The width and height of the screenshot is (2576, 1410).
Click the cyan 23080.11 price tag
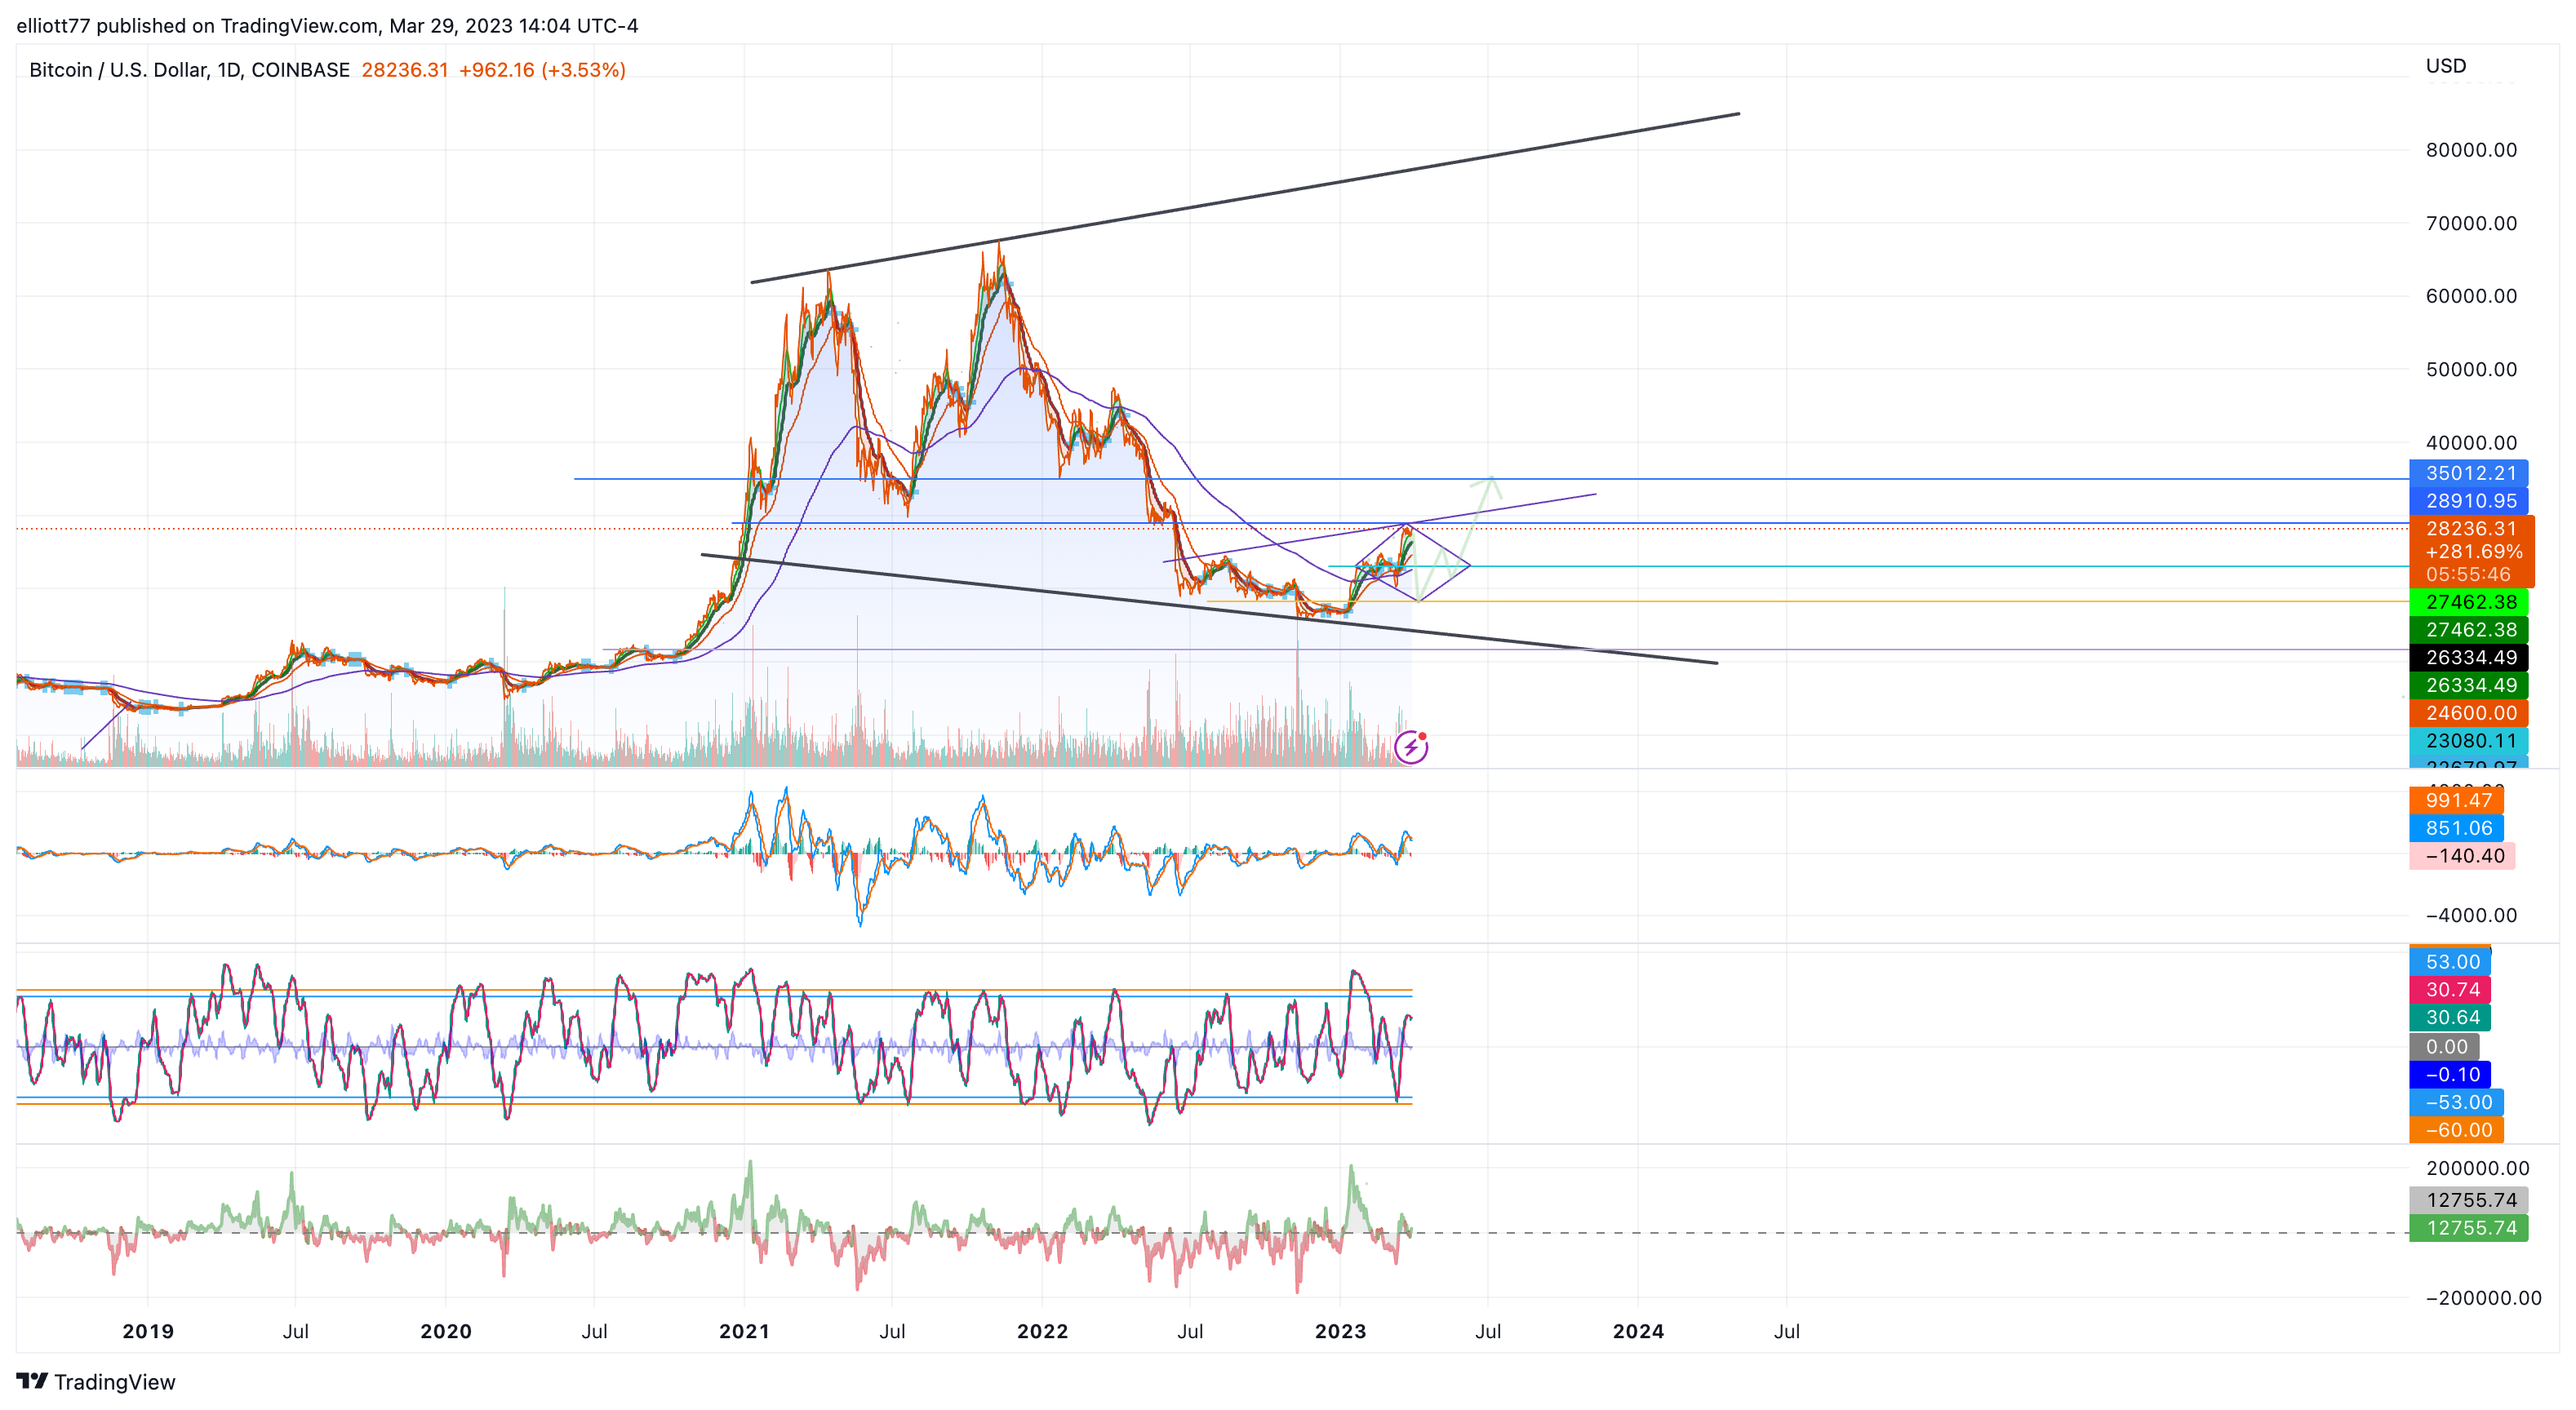pos(2469,741)
